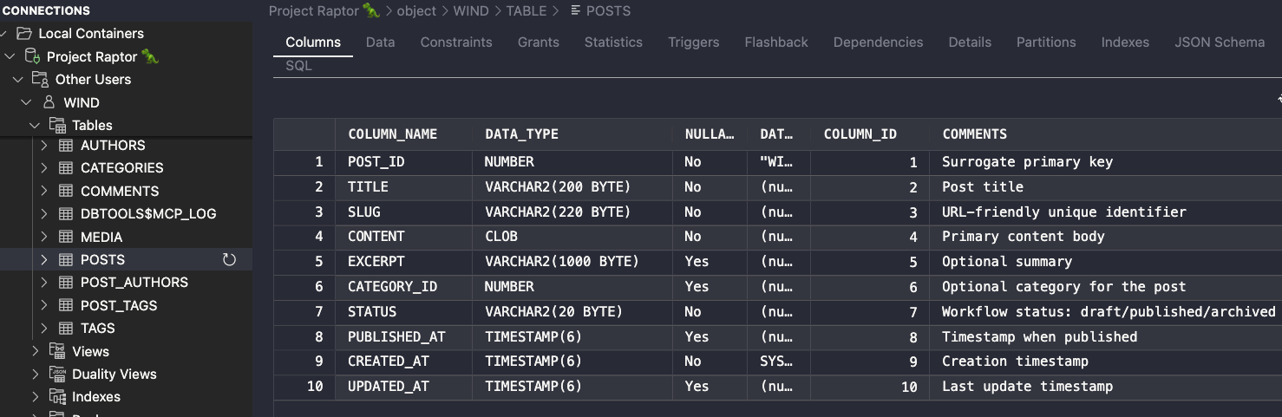Click the Local Containers folder icon

pos(23,34)
